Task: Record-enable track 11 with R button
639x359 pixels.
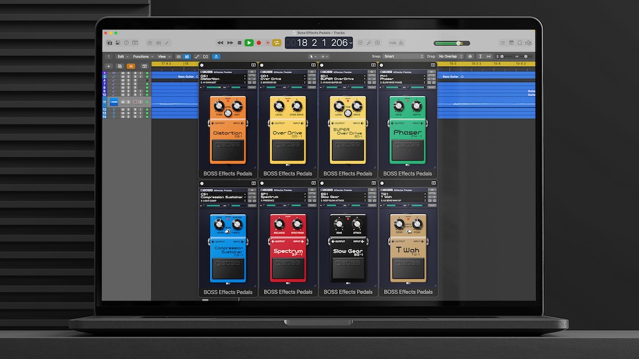Action: tap(135, 102)
